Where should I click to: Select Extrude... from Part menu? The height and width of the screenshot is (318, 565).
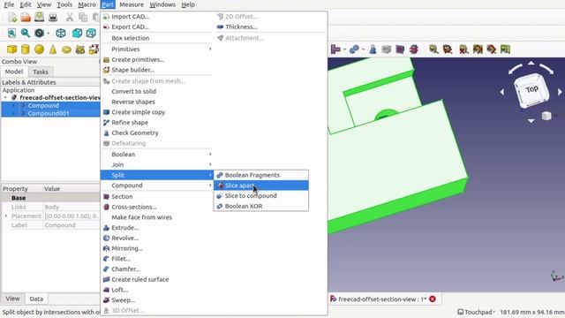(157, 228)
